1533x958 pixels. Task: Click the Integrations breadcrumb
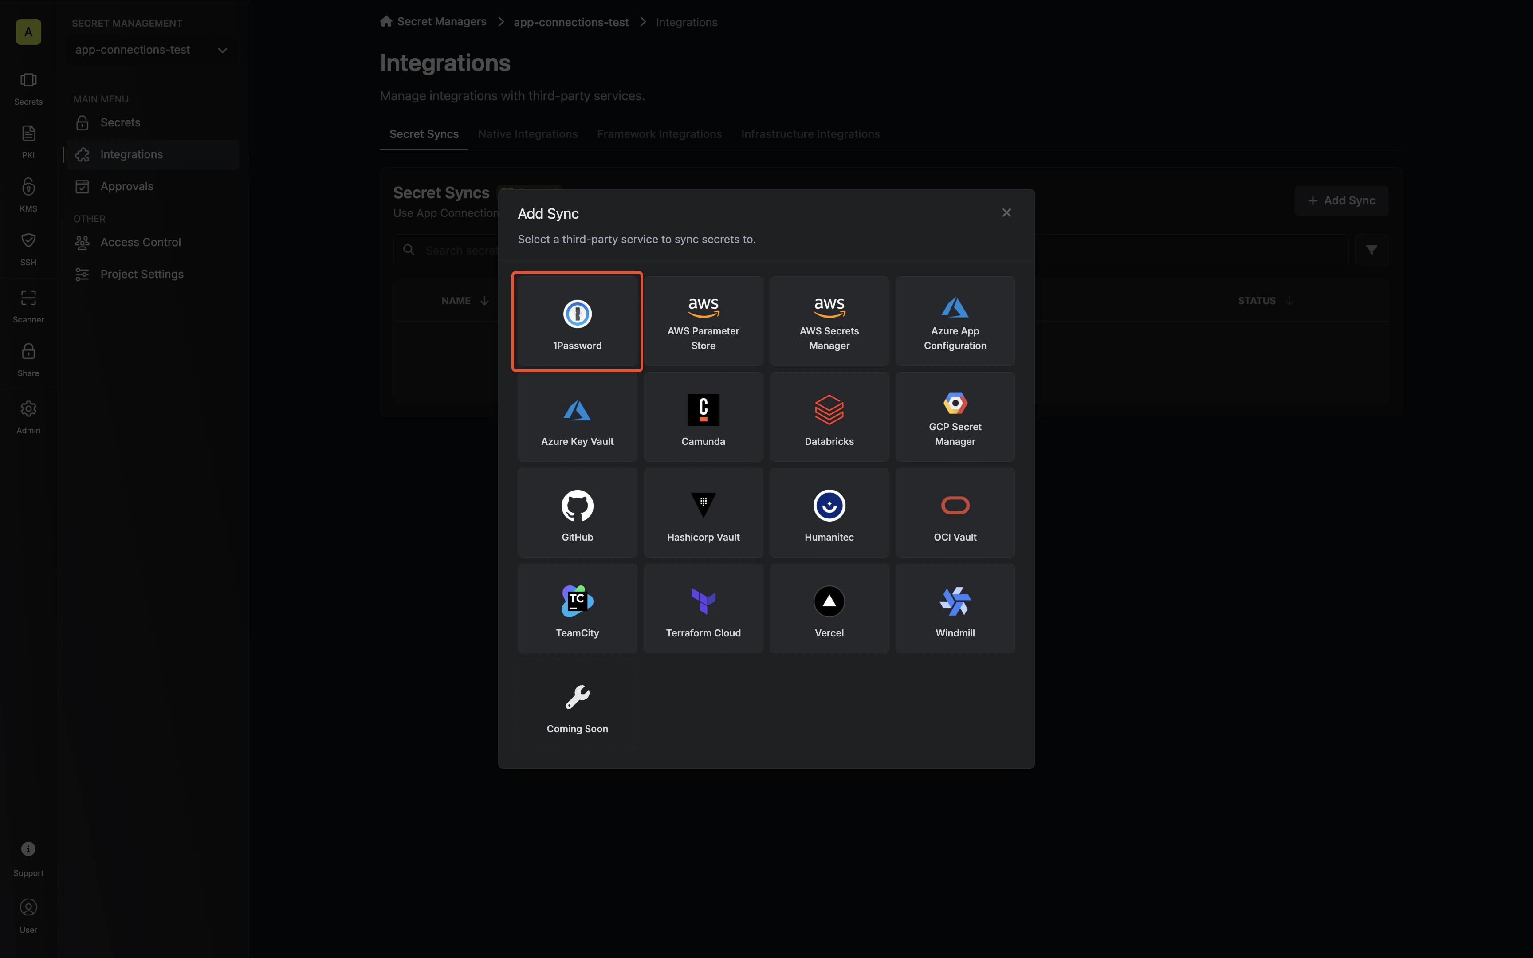coord(687,22)
